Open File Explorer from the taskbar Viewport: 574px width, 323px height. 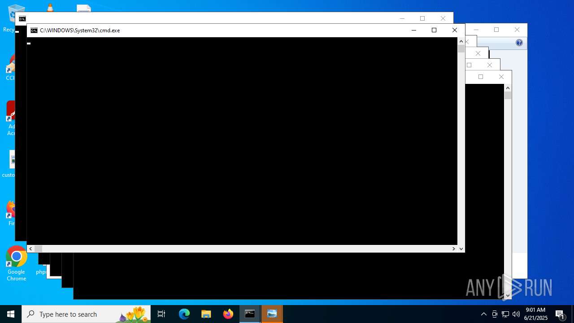point(206,314)
